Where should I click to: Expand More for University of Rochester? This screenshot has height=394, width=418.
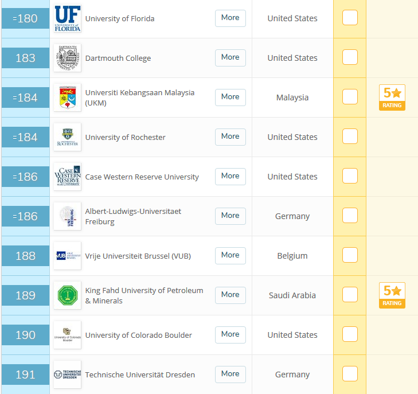coord(230,136)
